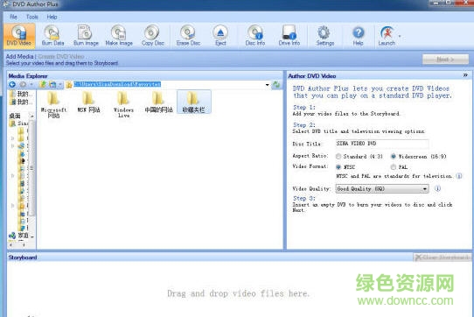Viewport: 474px width, 317px height.
Task: Open the Video Quality dropdown
Action: pyautogui.click(x=382, y=188)
